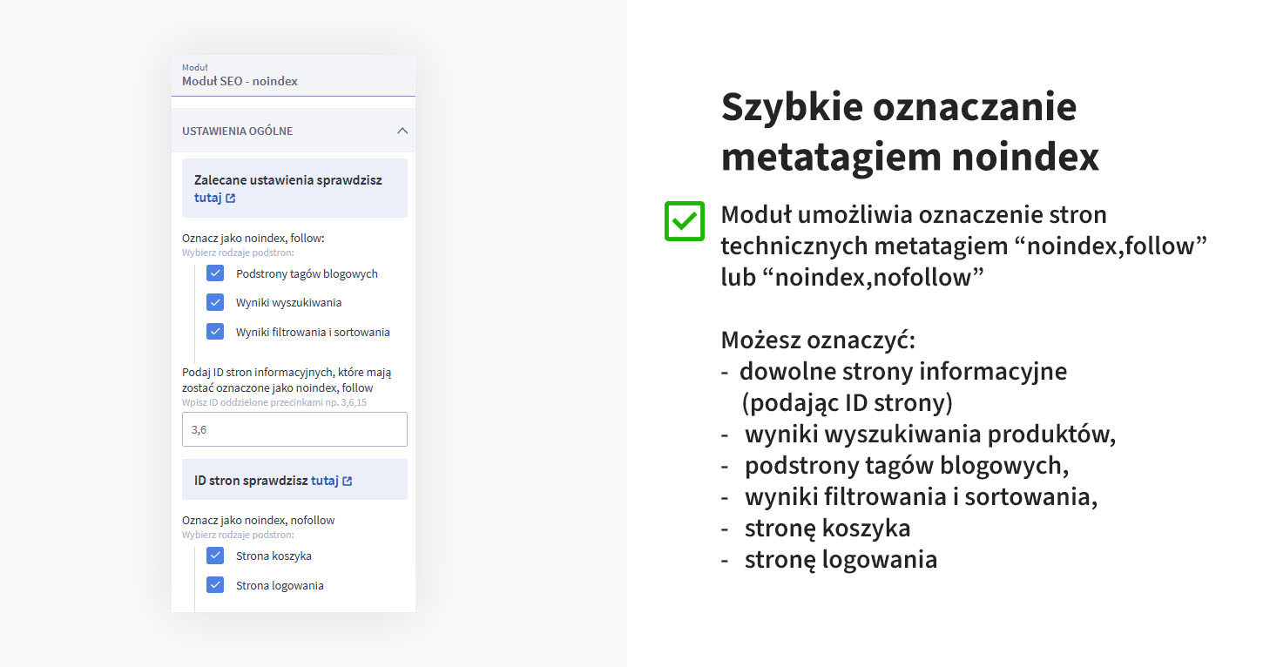Click the Oznacz jako noindex, nofollow label
This screenshot has height=667, width=1263.
[259, 520]
